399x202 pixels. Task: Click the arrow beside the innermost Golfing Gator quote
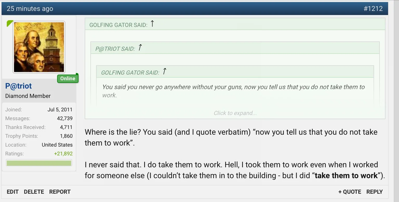164,71
